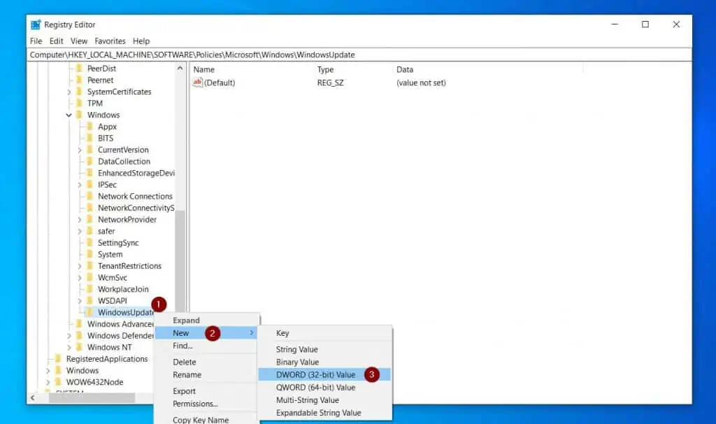The width and height of the screenshot is (716, 424).
Task: Expand the Windows NT node
Action: 69,347
